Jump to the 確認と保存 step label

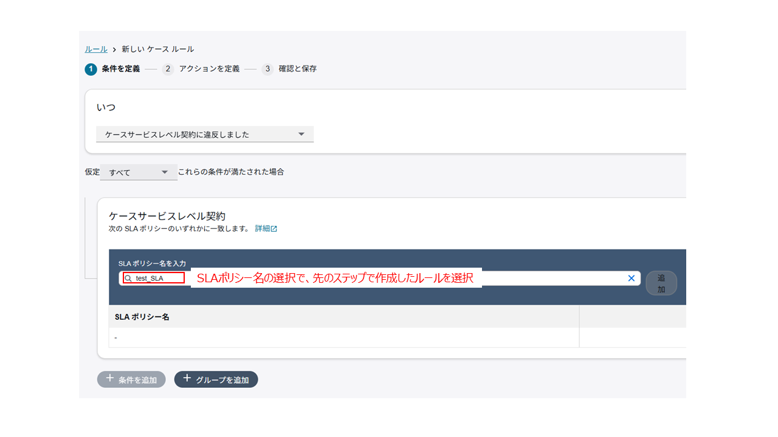click(x=297, y=69)
